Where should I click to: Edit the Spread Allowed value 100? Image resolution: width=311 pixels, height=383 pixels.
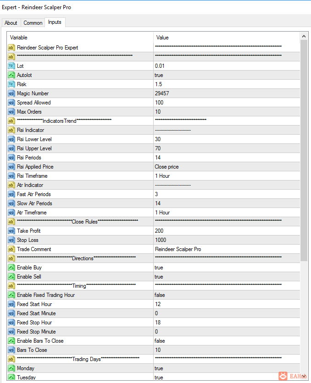tap(227, 103)
